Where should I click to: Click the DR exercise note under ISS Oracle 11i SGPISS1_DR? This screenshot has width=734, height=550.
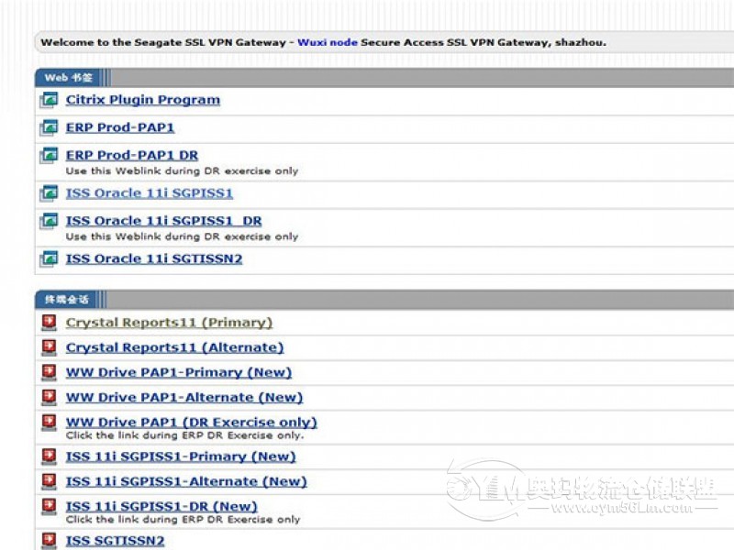pyautogui.click(x=182, y=236)
